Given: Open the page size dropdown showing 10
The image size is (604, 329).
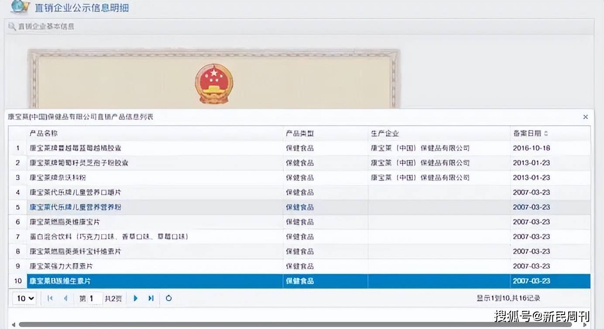Looking at the screenshot, I should pos(24,298).
